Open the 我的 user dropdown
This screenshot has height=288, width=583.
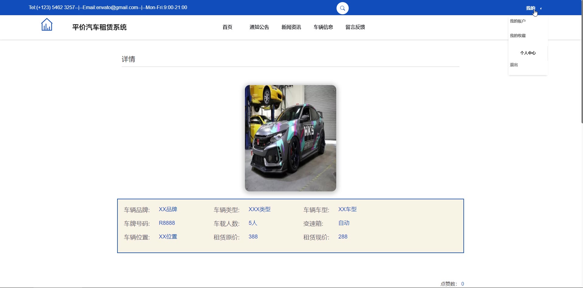[530, 8]
